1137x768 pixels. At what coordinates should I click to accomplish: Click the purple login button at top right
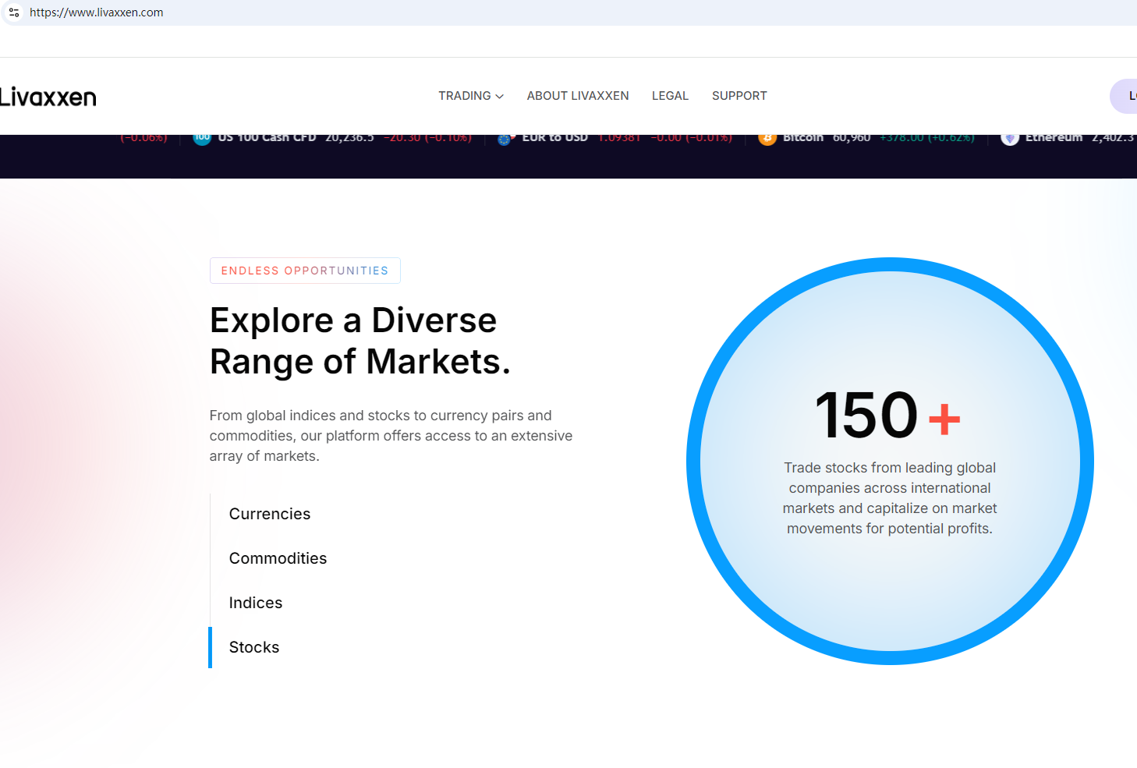coord(1125,96)
